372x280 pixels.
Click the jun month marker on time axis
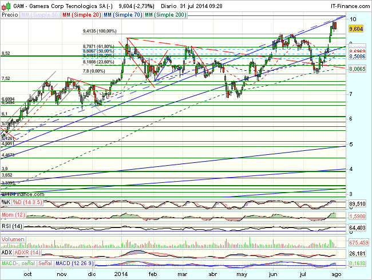tap(273, 274)
